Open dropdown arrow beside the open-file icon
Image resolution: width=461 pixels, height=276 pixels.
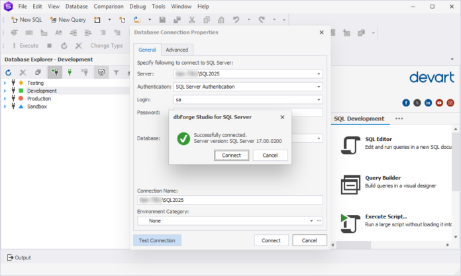[x=150, y=20]
